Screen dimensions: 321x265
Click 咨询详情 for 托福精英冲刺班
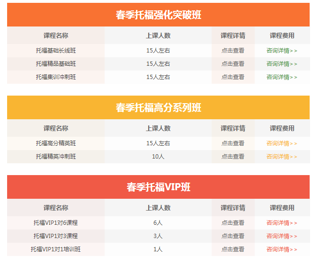coord(282,157)
